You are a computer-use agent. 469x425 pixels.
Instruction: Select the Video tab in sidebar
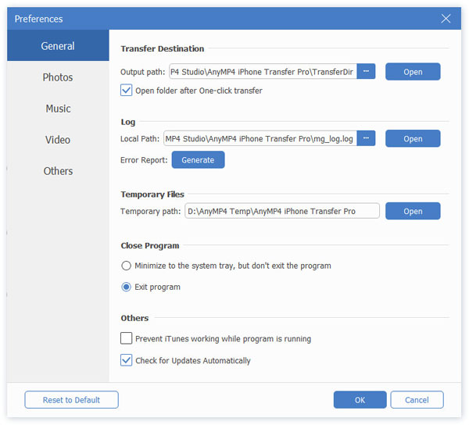tap(58, 140)
